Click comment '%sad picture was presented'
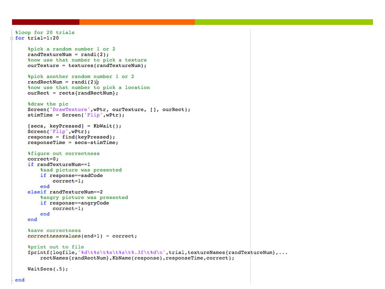 81,170
